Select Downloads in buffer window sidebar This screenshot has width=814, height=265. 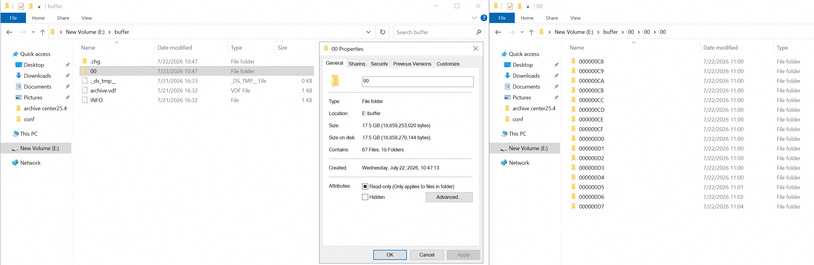click(37, 76)
